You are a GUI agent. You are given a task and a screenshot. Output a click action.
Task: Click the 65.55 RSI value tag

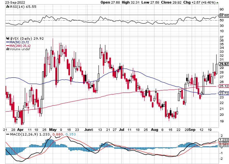click(x=224, y=16)
